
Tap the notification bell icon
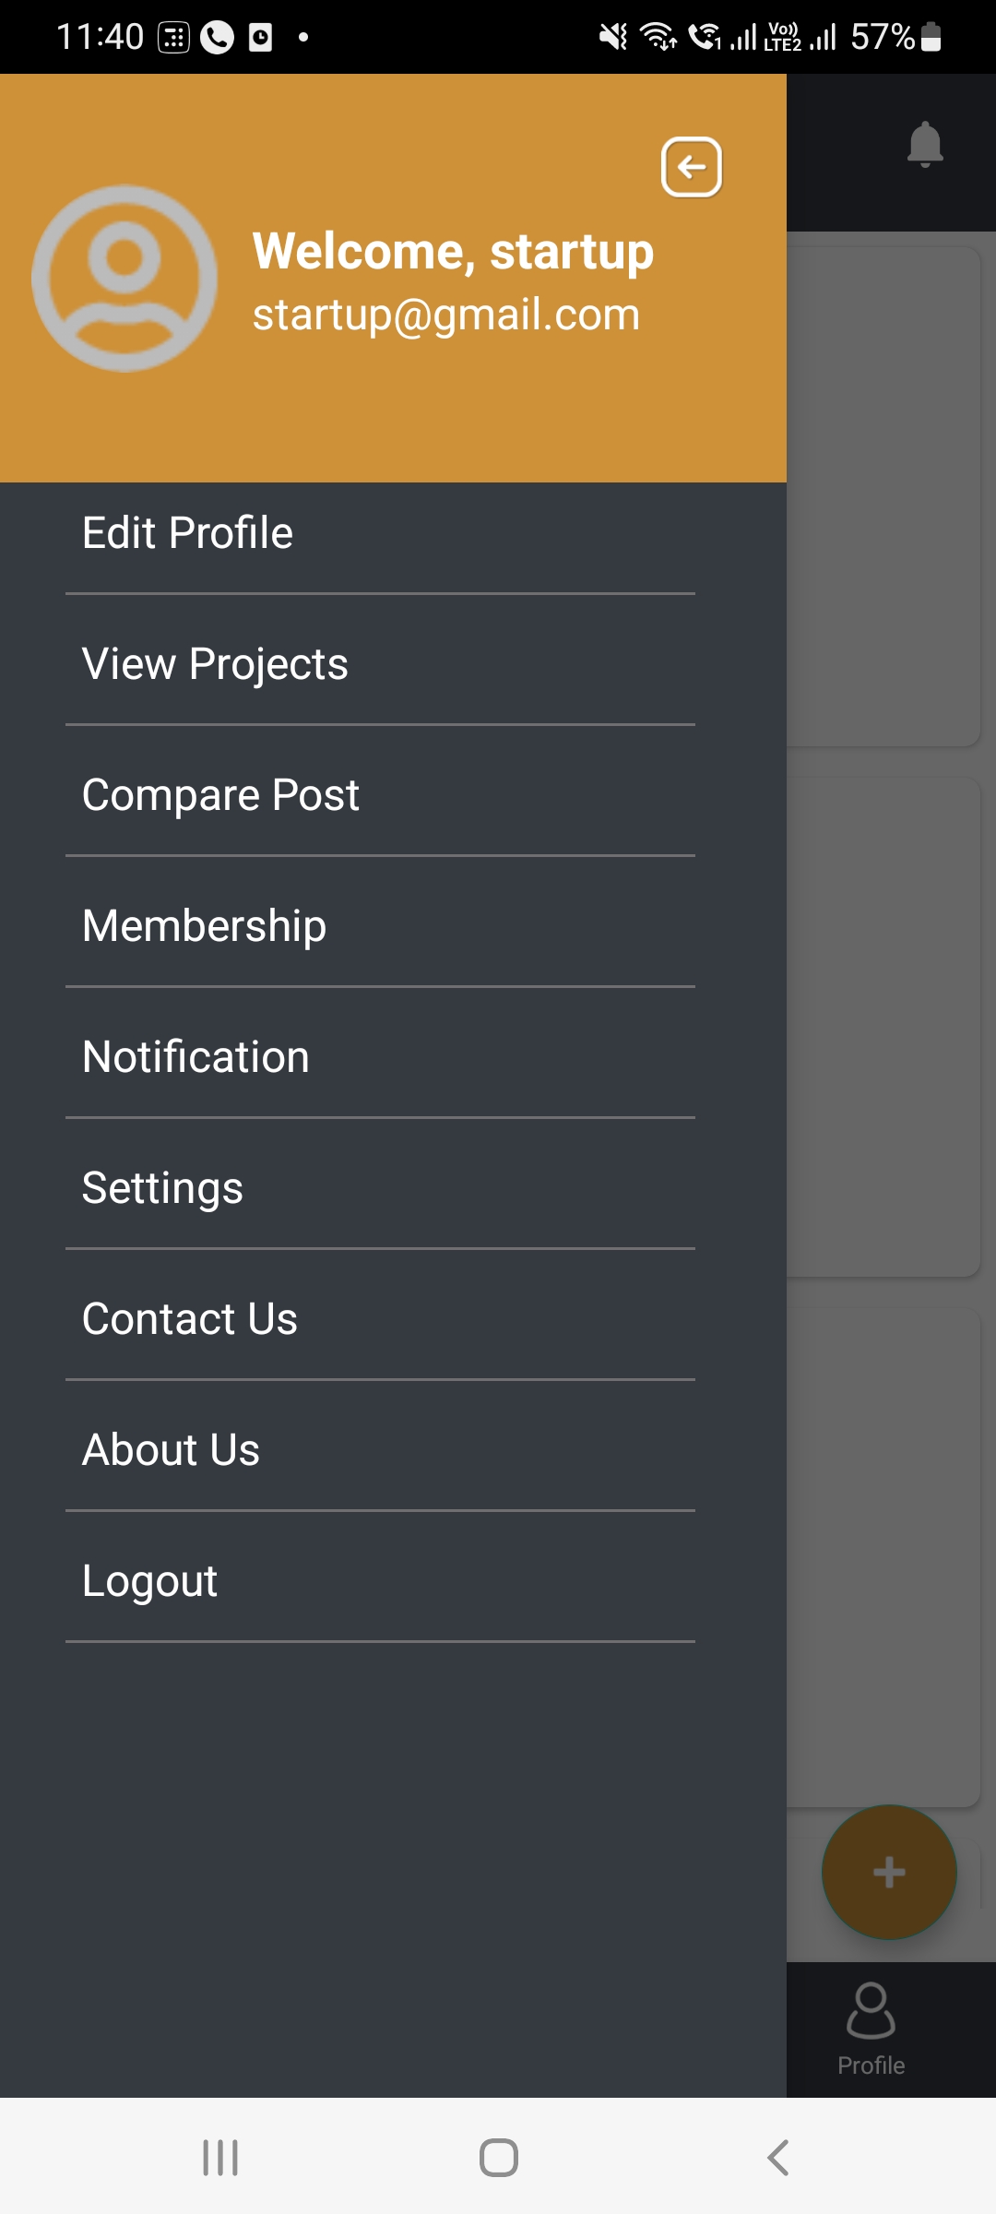point(925,144)
